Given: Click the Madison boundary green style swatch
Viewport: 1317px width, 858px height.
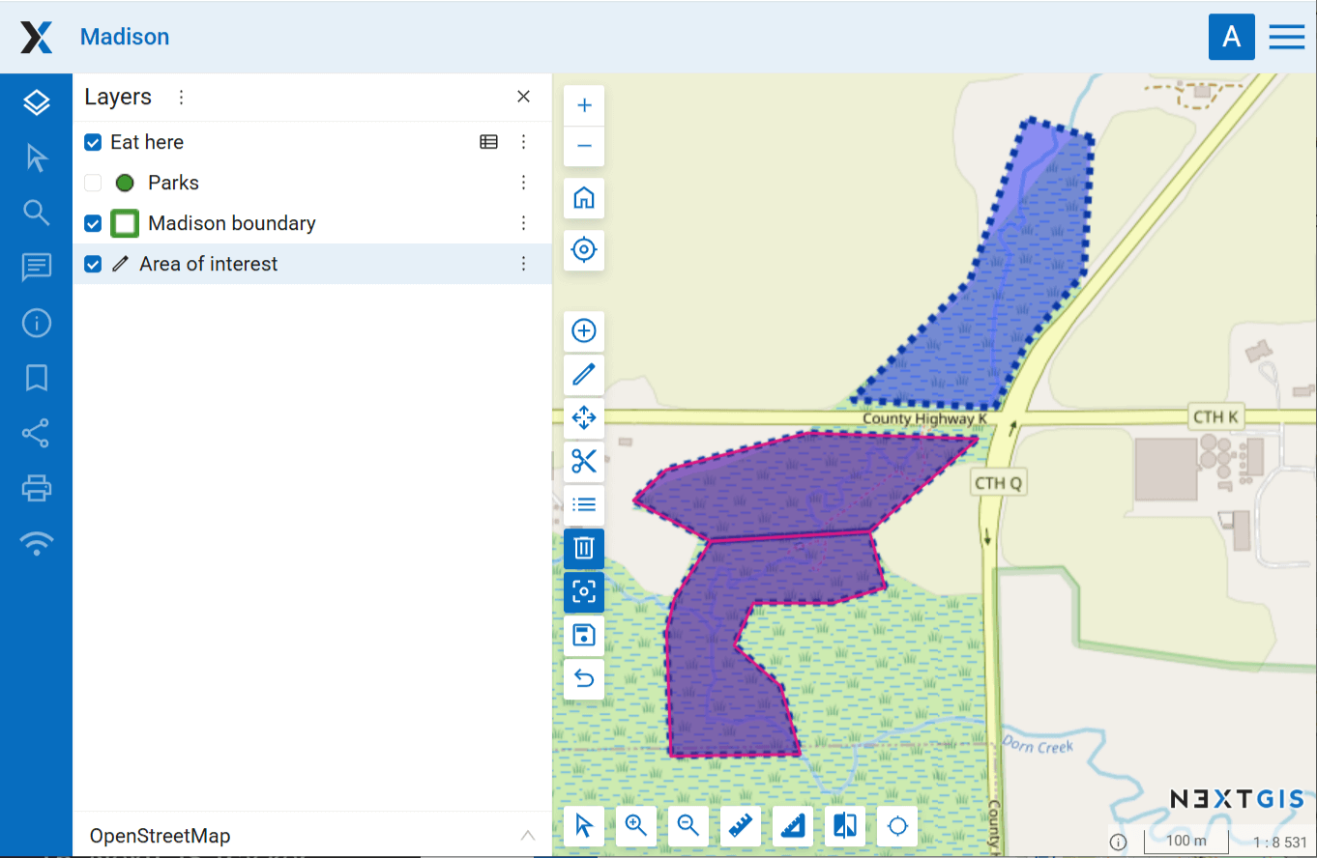Looking at the screenshot, I should 125,223.
